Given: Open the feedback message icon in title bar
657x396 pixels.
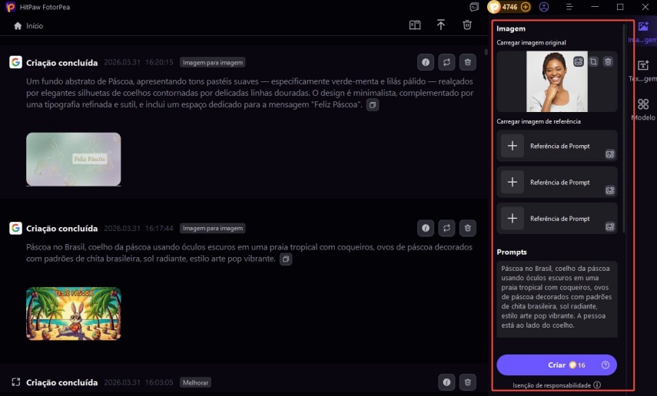Looking at the screenshot, I should point(474,7).
